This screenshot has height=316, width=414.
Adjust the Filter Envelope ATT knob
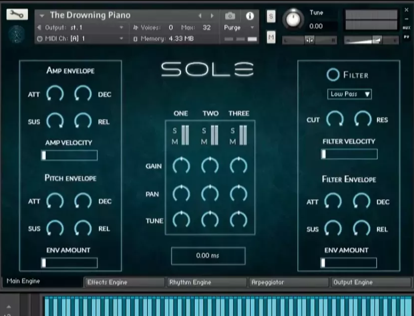(333, 201)
